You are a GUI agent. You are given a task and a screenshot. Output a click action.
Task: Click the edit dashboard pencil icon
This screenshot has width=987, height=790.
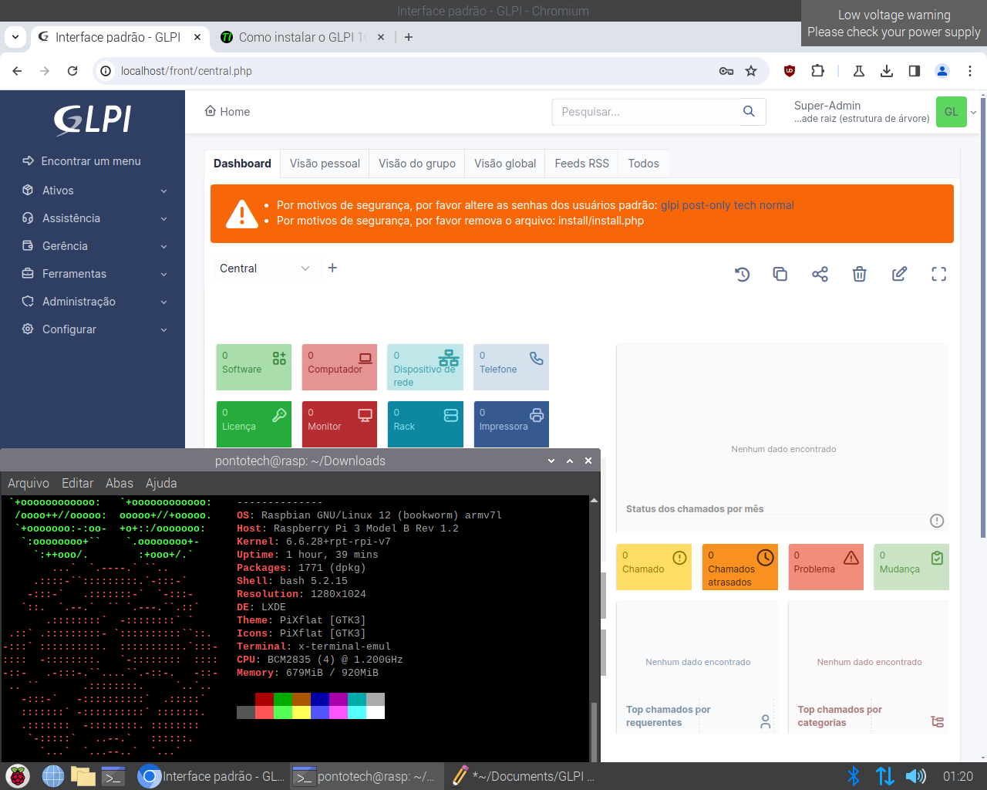click(899, 274)
